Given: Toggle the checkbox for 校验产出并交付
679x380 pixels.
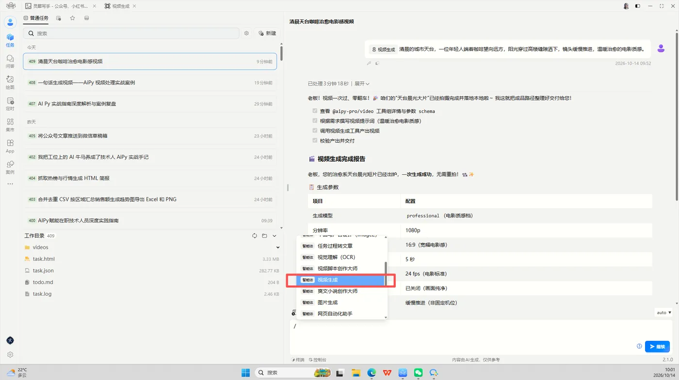Looking at the screenshot, I should click(x=315, y=140).
